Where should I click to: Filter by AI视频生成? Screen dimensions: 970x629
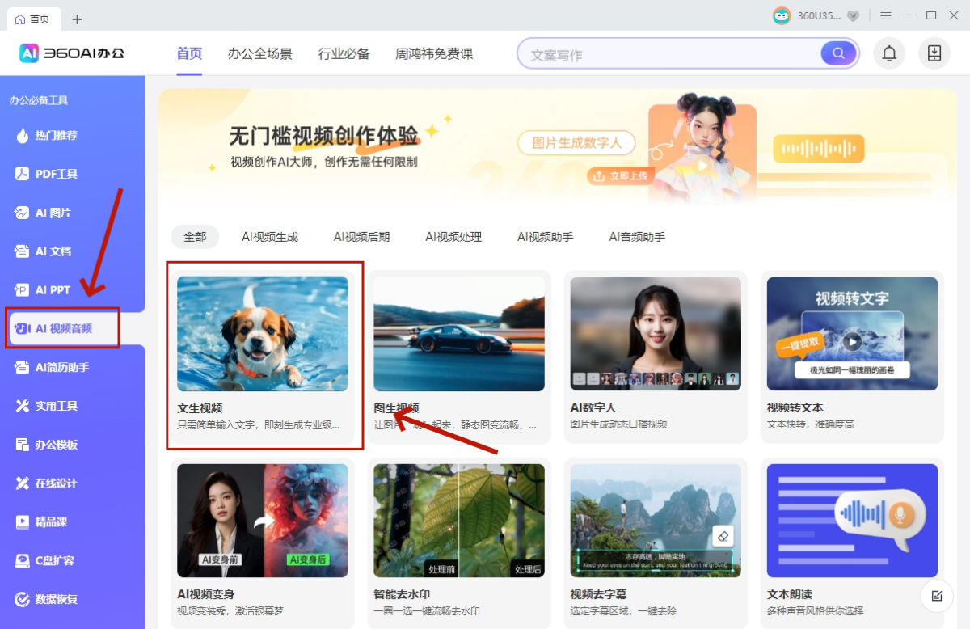(270, 237)
